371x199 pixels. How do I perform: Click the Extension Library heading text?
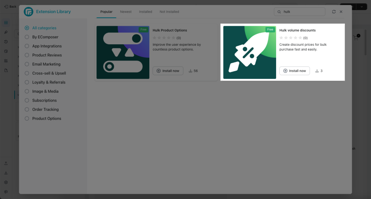tap(53, 12)
